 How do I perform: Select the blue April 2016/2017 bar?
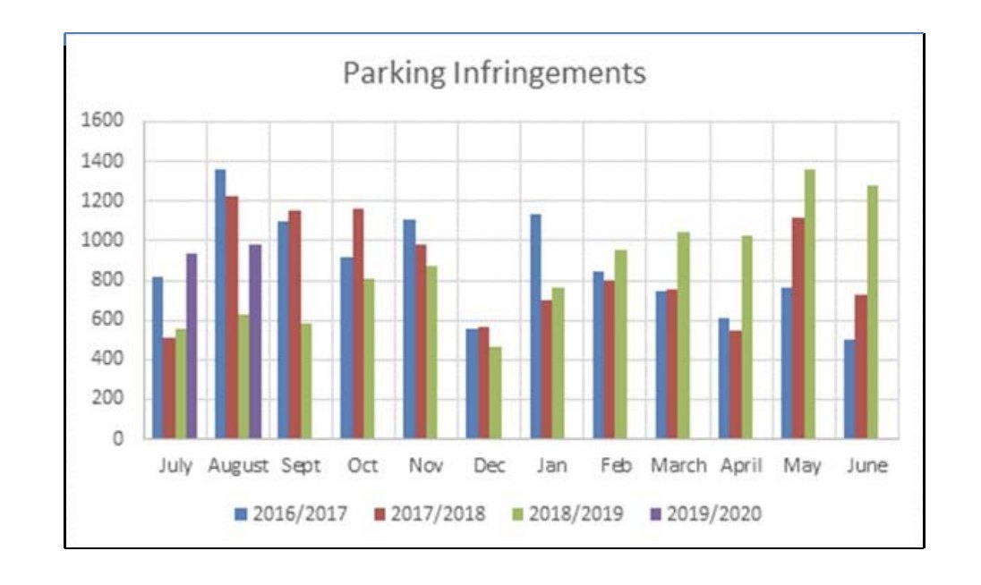724,378
